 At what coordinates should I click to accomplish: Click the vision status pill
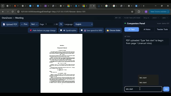[x=156, y=18]
